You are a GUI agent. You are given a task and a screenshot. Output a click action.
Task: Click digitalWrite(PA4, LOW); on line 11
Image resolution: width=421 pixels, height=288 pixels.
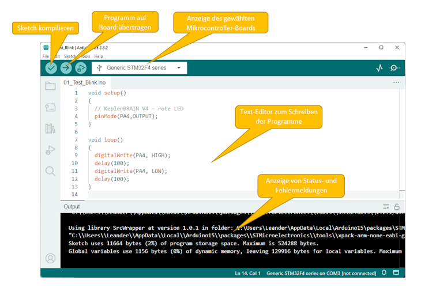tap(131, 171)
